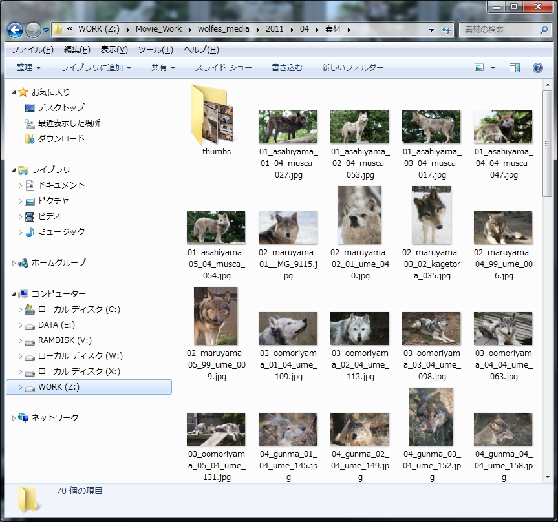The image size is (558, 522).
Task: Expand the ドキュメント library node
Action: (20, 185)
